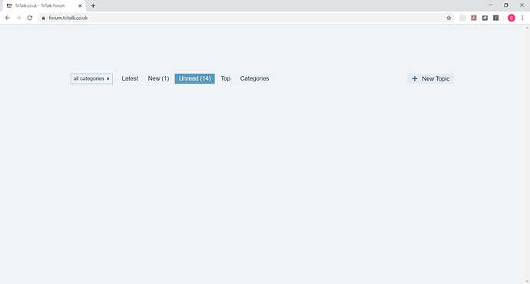
Task: Click the blue puzzle extension icon
Action: [485, 18]
